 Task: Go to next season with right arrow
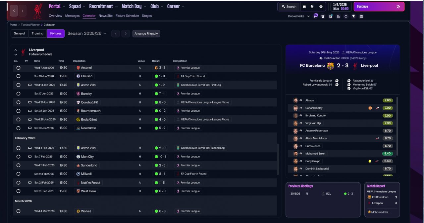(125, 33)
